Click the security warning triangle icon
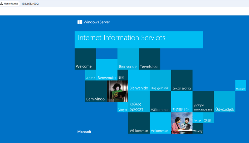 [x=1, y=4]
